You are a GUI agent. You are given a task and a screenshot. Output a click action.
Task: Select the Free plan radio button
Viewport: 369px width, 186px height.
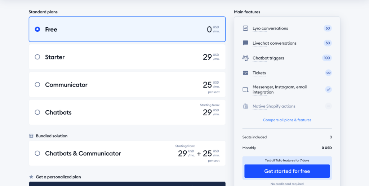[37, 29]
